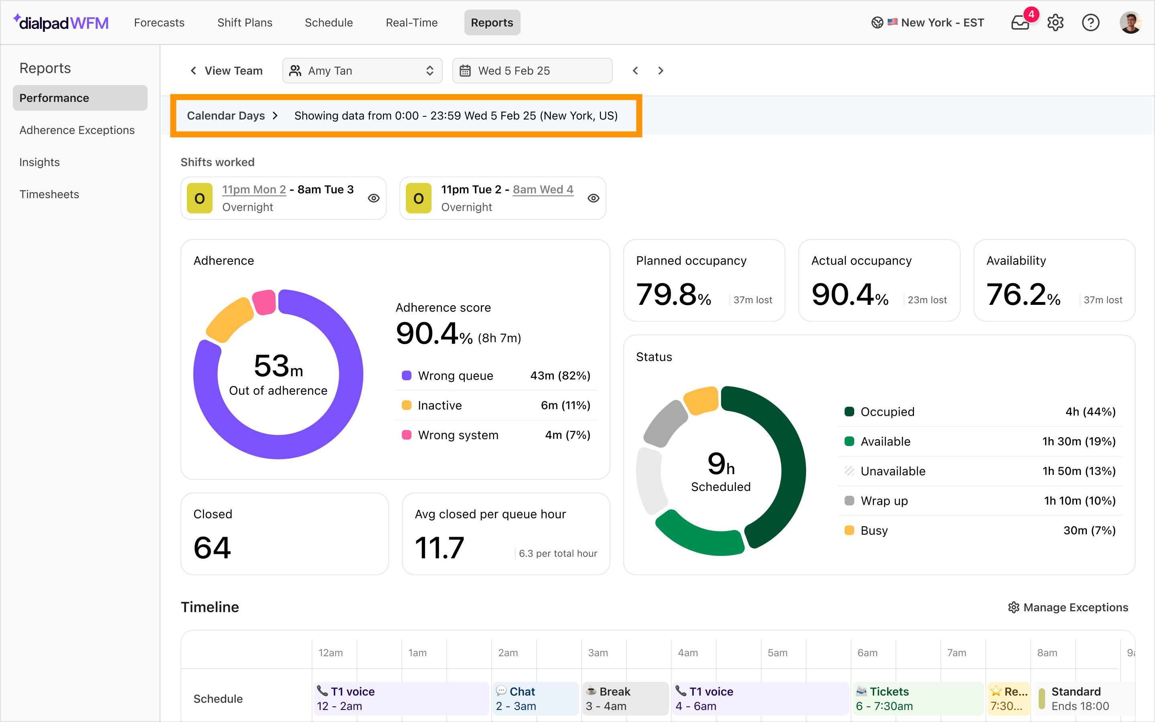Image resolution: width=1155 pixels, height=722 pixels.
Task: Select the T1 voice 12 - 2am schedule block
Action: pos(401,699)
